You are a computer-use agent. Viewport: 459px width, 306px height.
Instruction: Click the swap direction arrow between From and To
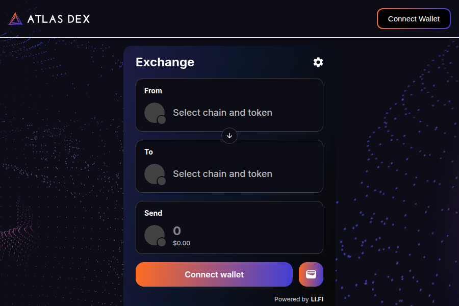pos(229,136)
